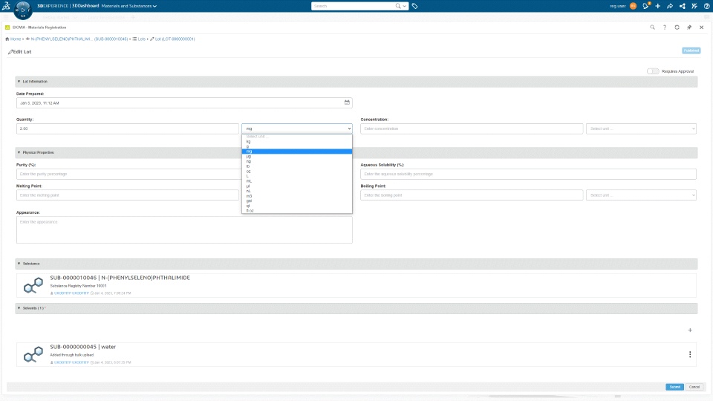Open the user avatar menu
Screen dimensions: 713x401
coord(633,6)
